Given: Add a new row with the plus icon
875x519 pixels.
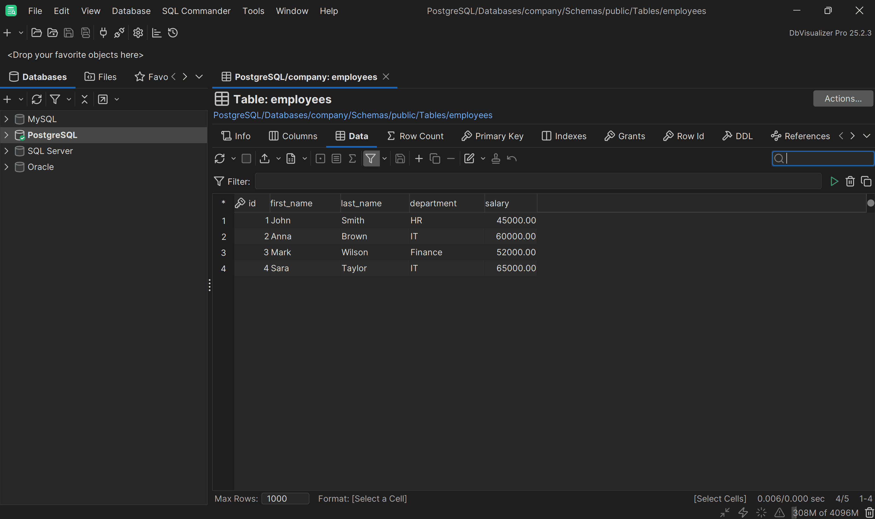Looking at the screenshot, I should (419, 159).
